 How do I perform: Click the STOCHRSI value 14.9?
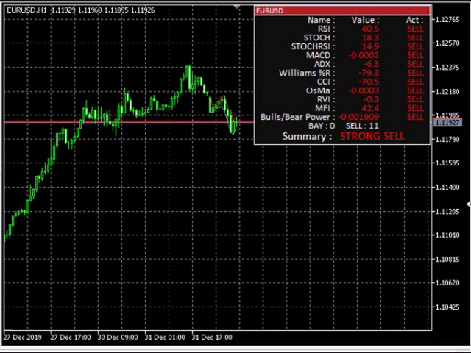370,46
